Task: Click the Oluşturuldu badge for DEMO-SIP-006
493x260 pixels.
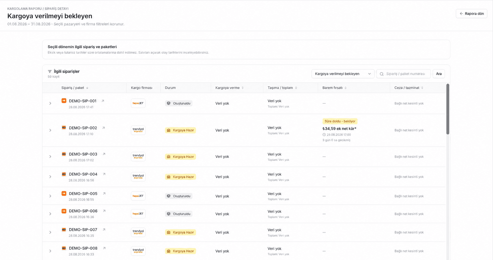Action: 179,214
